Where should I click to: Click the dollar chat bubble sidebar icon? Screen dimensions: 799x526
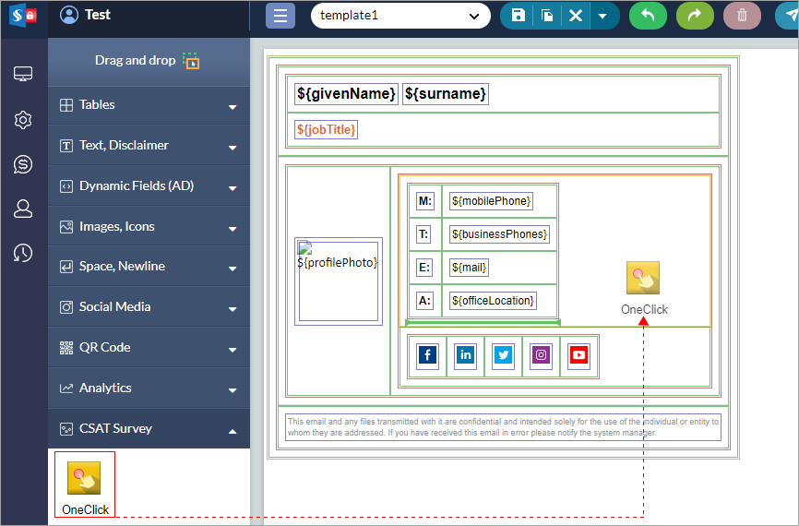pyautogui.click(x=23, y=164)
